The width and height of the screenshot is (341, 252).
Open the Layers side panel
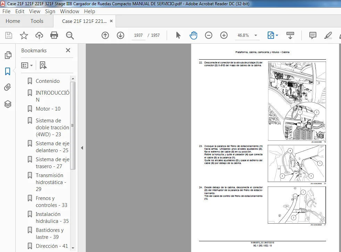(x=8, y=104)
